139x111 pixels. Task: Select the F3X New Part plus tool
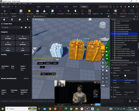[x=103, y=63]
